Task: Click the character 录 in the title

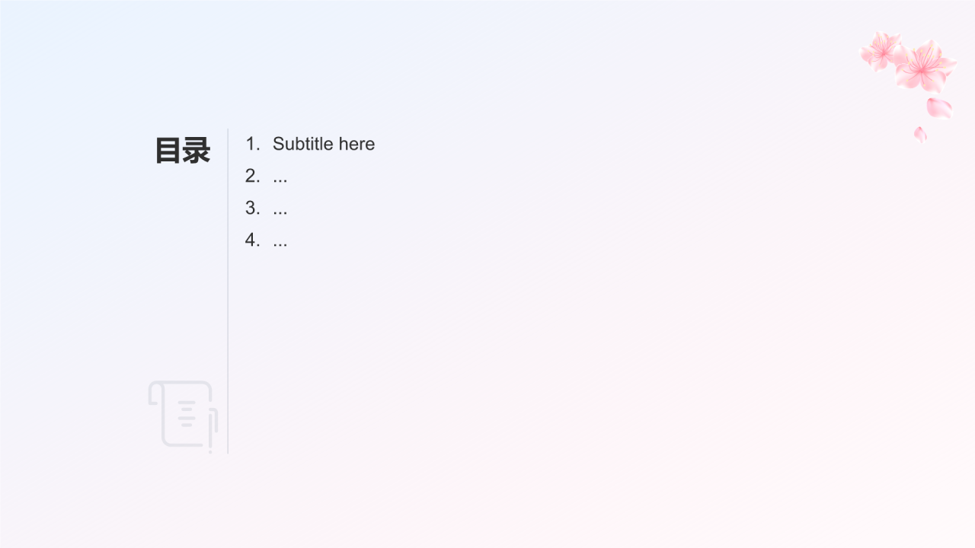Action: [x=197, y=151]
